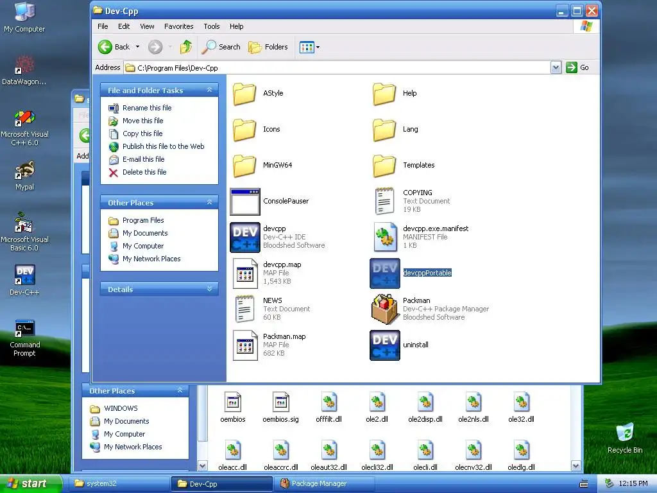This screenshot has width=657, height=493.
Task: Click the Back button
Action: (114, 47)
